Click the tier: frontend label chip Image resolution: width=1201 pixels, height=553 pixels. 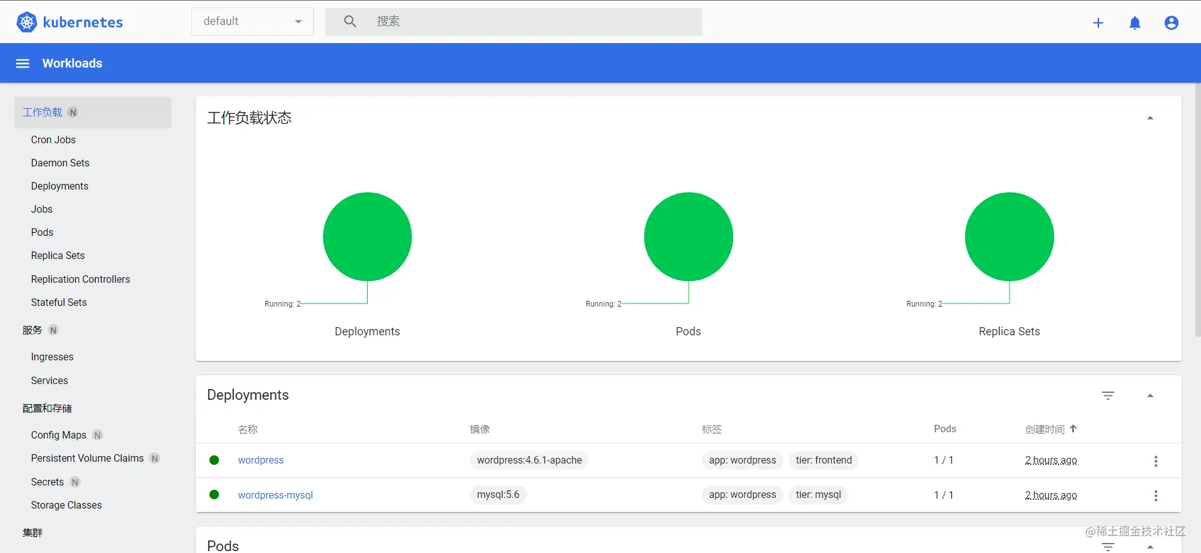coord(824,460)
